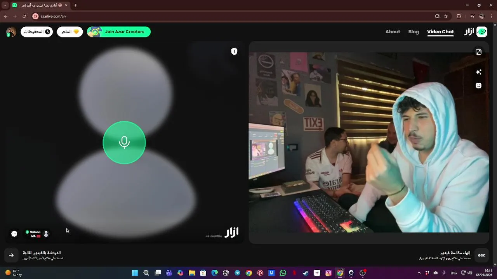Open the Chrome profile avatar
Screen dimensions: 497x279
(x=482, y=16)
